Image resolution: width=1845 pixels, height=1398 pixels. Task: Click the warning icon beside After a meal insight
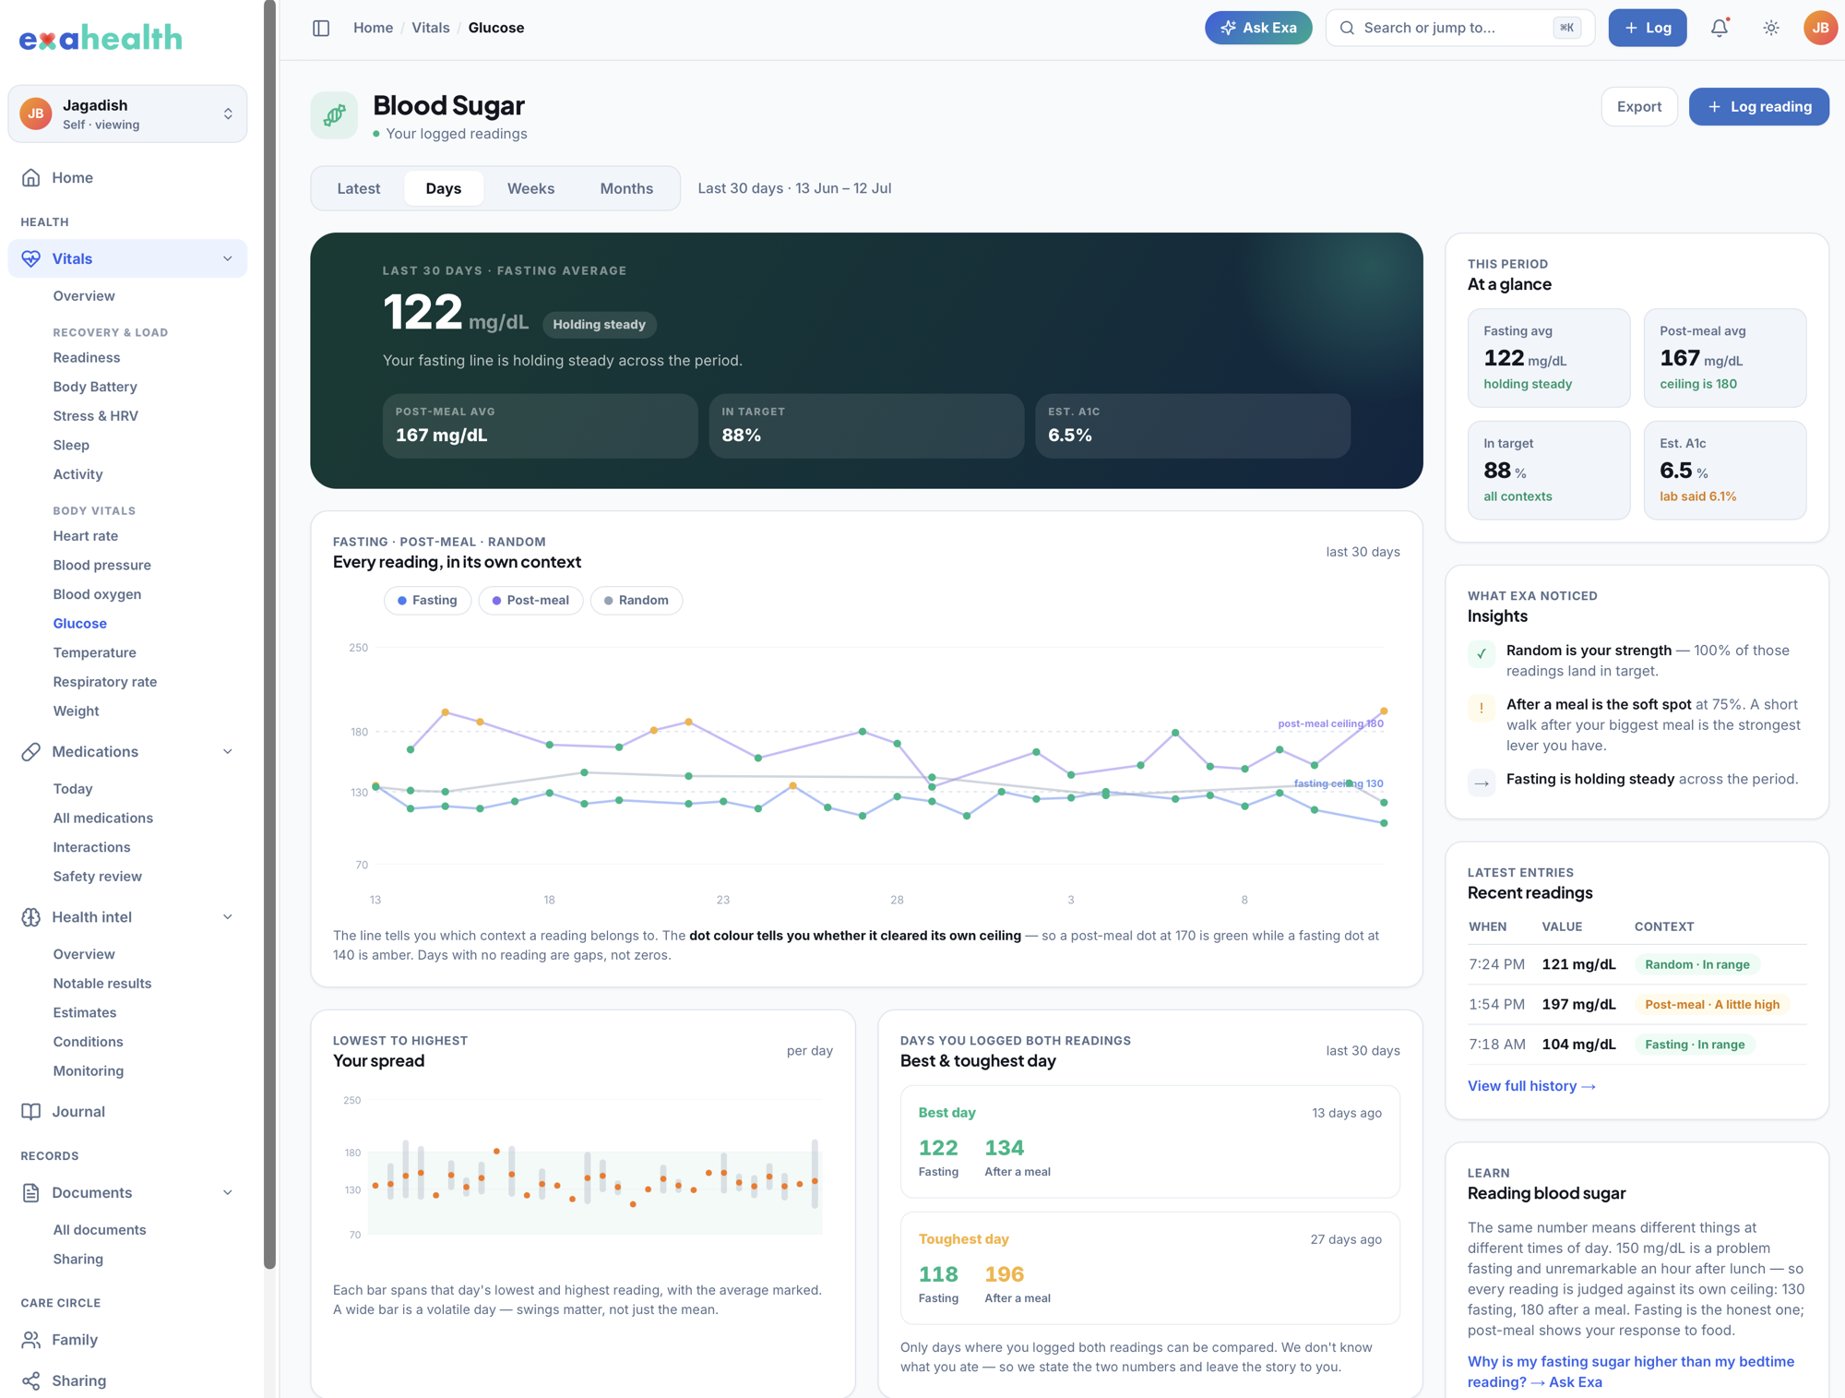[x=1482, y=708]
